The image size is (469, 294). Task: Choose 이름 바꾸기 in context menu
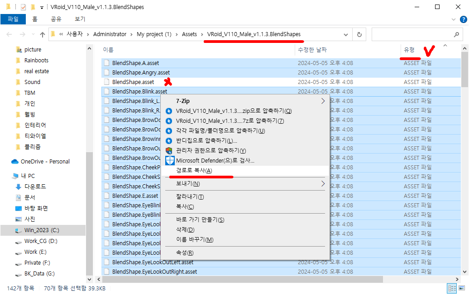click(245, 240)
